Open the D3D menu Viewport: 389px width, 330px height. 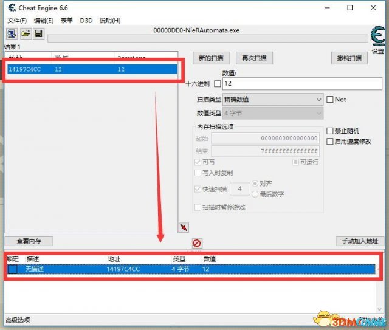[x=86, y=21]
